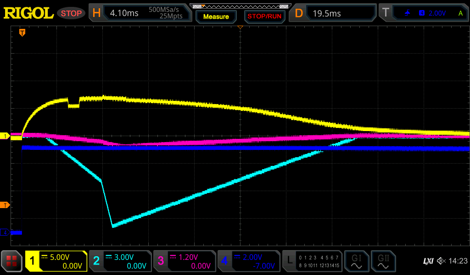470x275 pixels.
Task: Click the orange trigger position marker at top left
Action: tap(22, 33)
